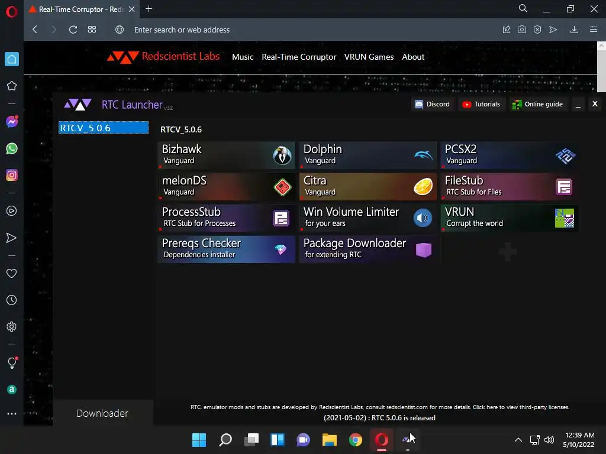Click the Dolphin emulator dolphin icon
Screen dimensions: 606x454
click(x=424, y=155)
